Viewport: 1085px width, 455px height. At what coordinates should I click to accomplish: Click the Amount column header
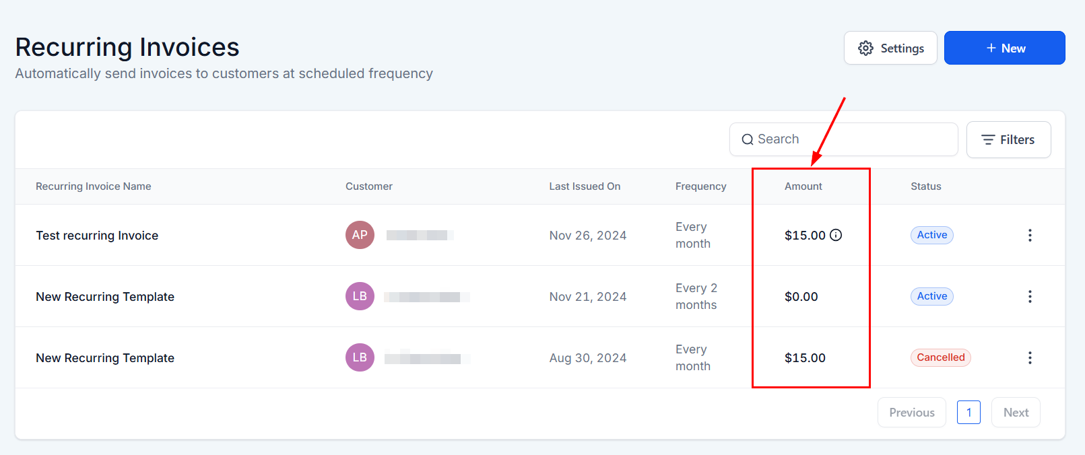pos(803,186)
